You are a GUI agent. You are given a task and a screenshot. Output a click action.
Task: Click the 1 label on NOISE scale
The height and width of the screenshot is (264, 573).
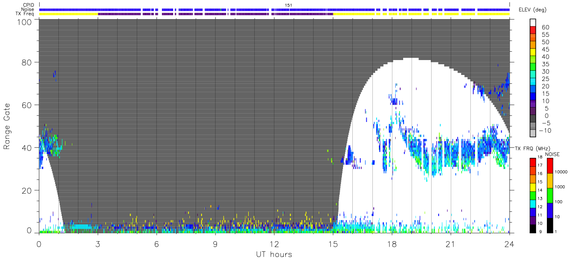[557, 231]
